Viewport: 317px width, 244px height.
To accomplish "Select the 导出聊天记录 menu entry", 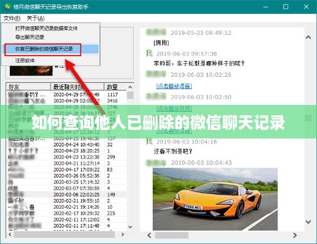I will [30, 37].
